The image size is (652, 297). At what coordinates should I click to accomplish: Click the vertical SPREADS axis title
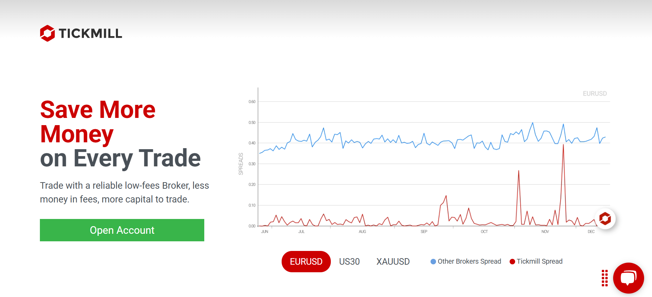241,164
